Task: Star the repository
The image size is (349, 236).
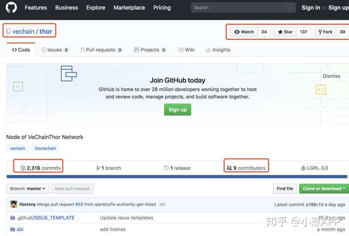Action: point(286,32)
